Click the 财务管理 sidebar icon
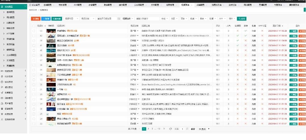This screenshot has height=140, width=306. point(2,98)
